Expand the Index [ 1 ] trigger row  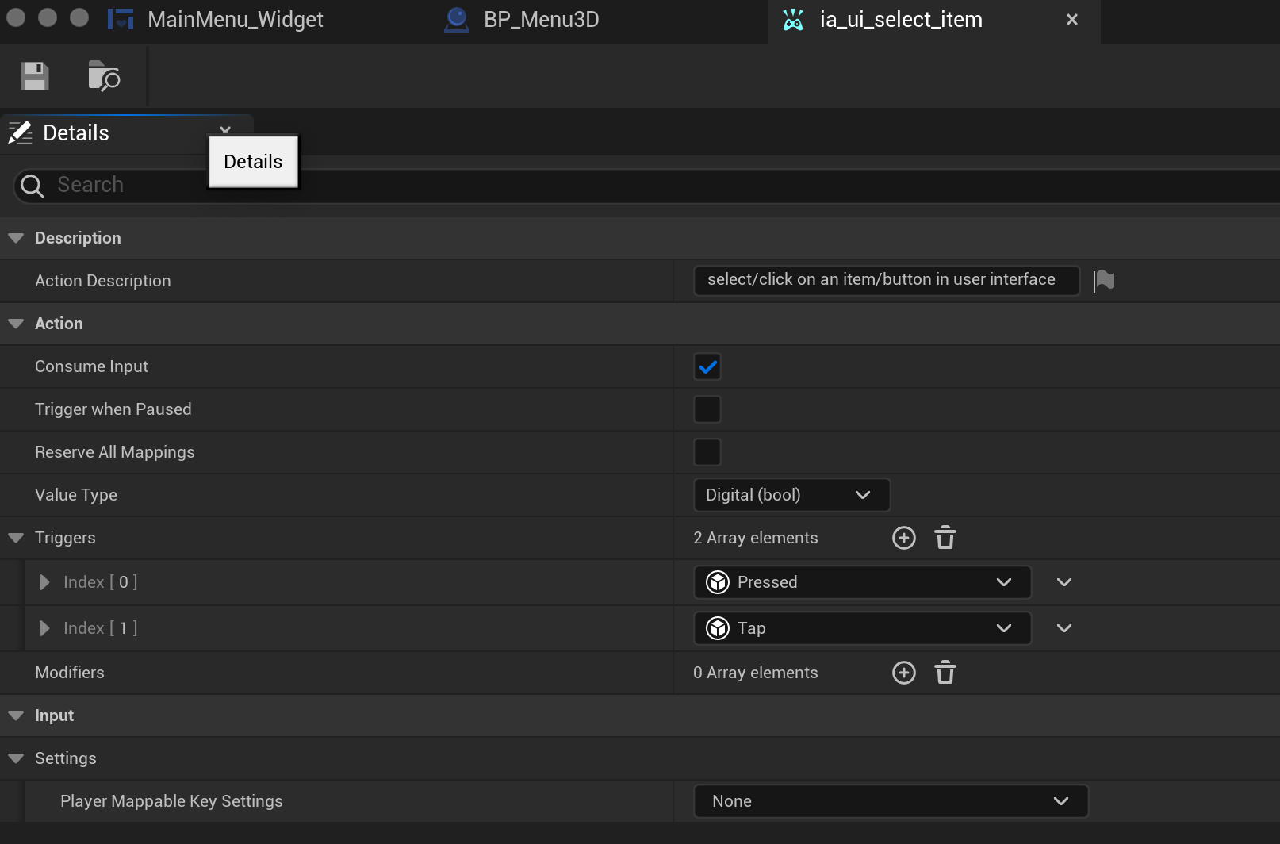44,628
